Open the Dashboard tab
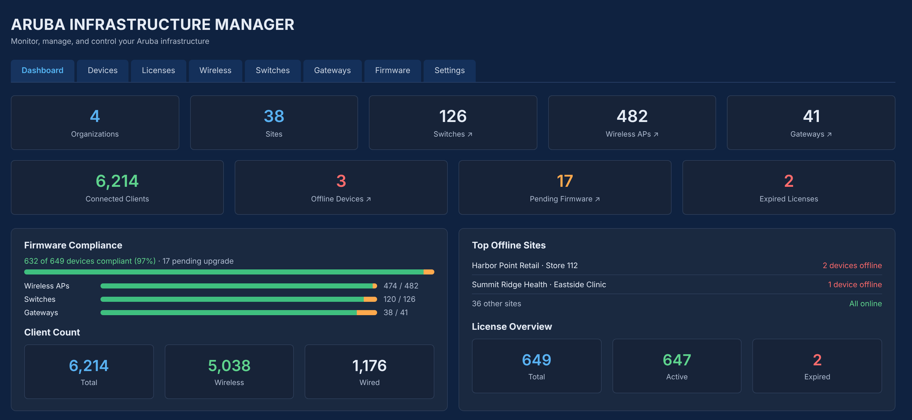This screenshot has width=912, height=420. [x=43, y=71]
